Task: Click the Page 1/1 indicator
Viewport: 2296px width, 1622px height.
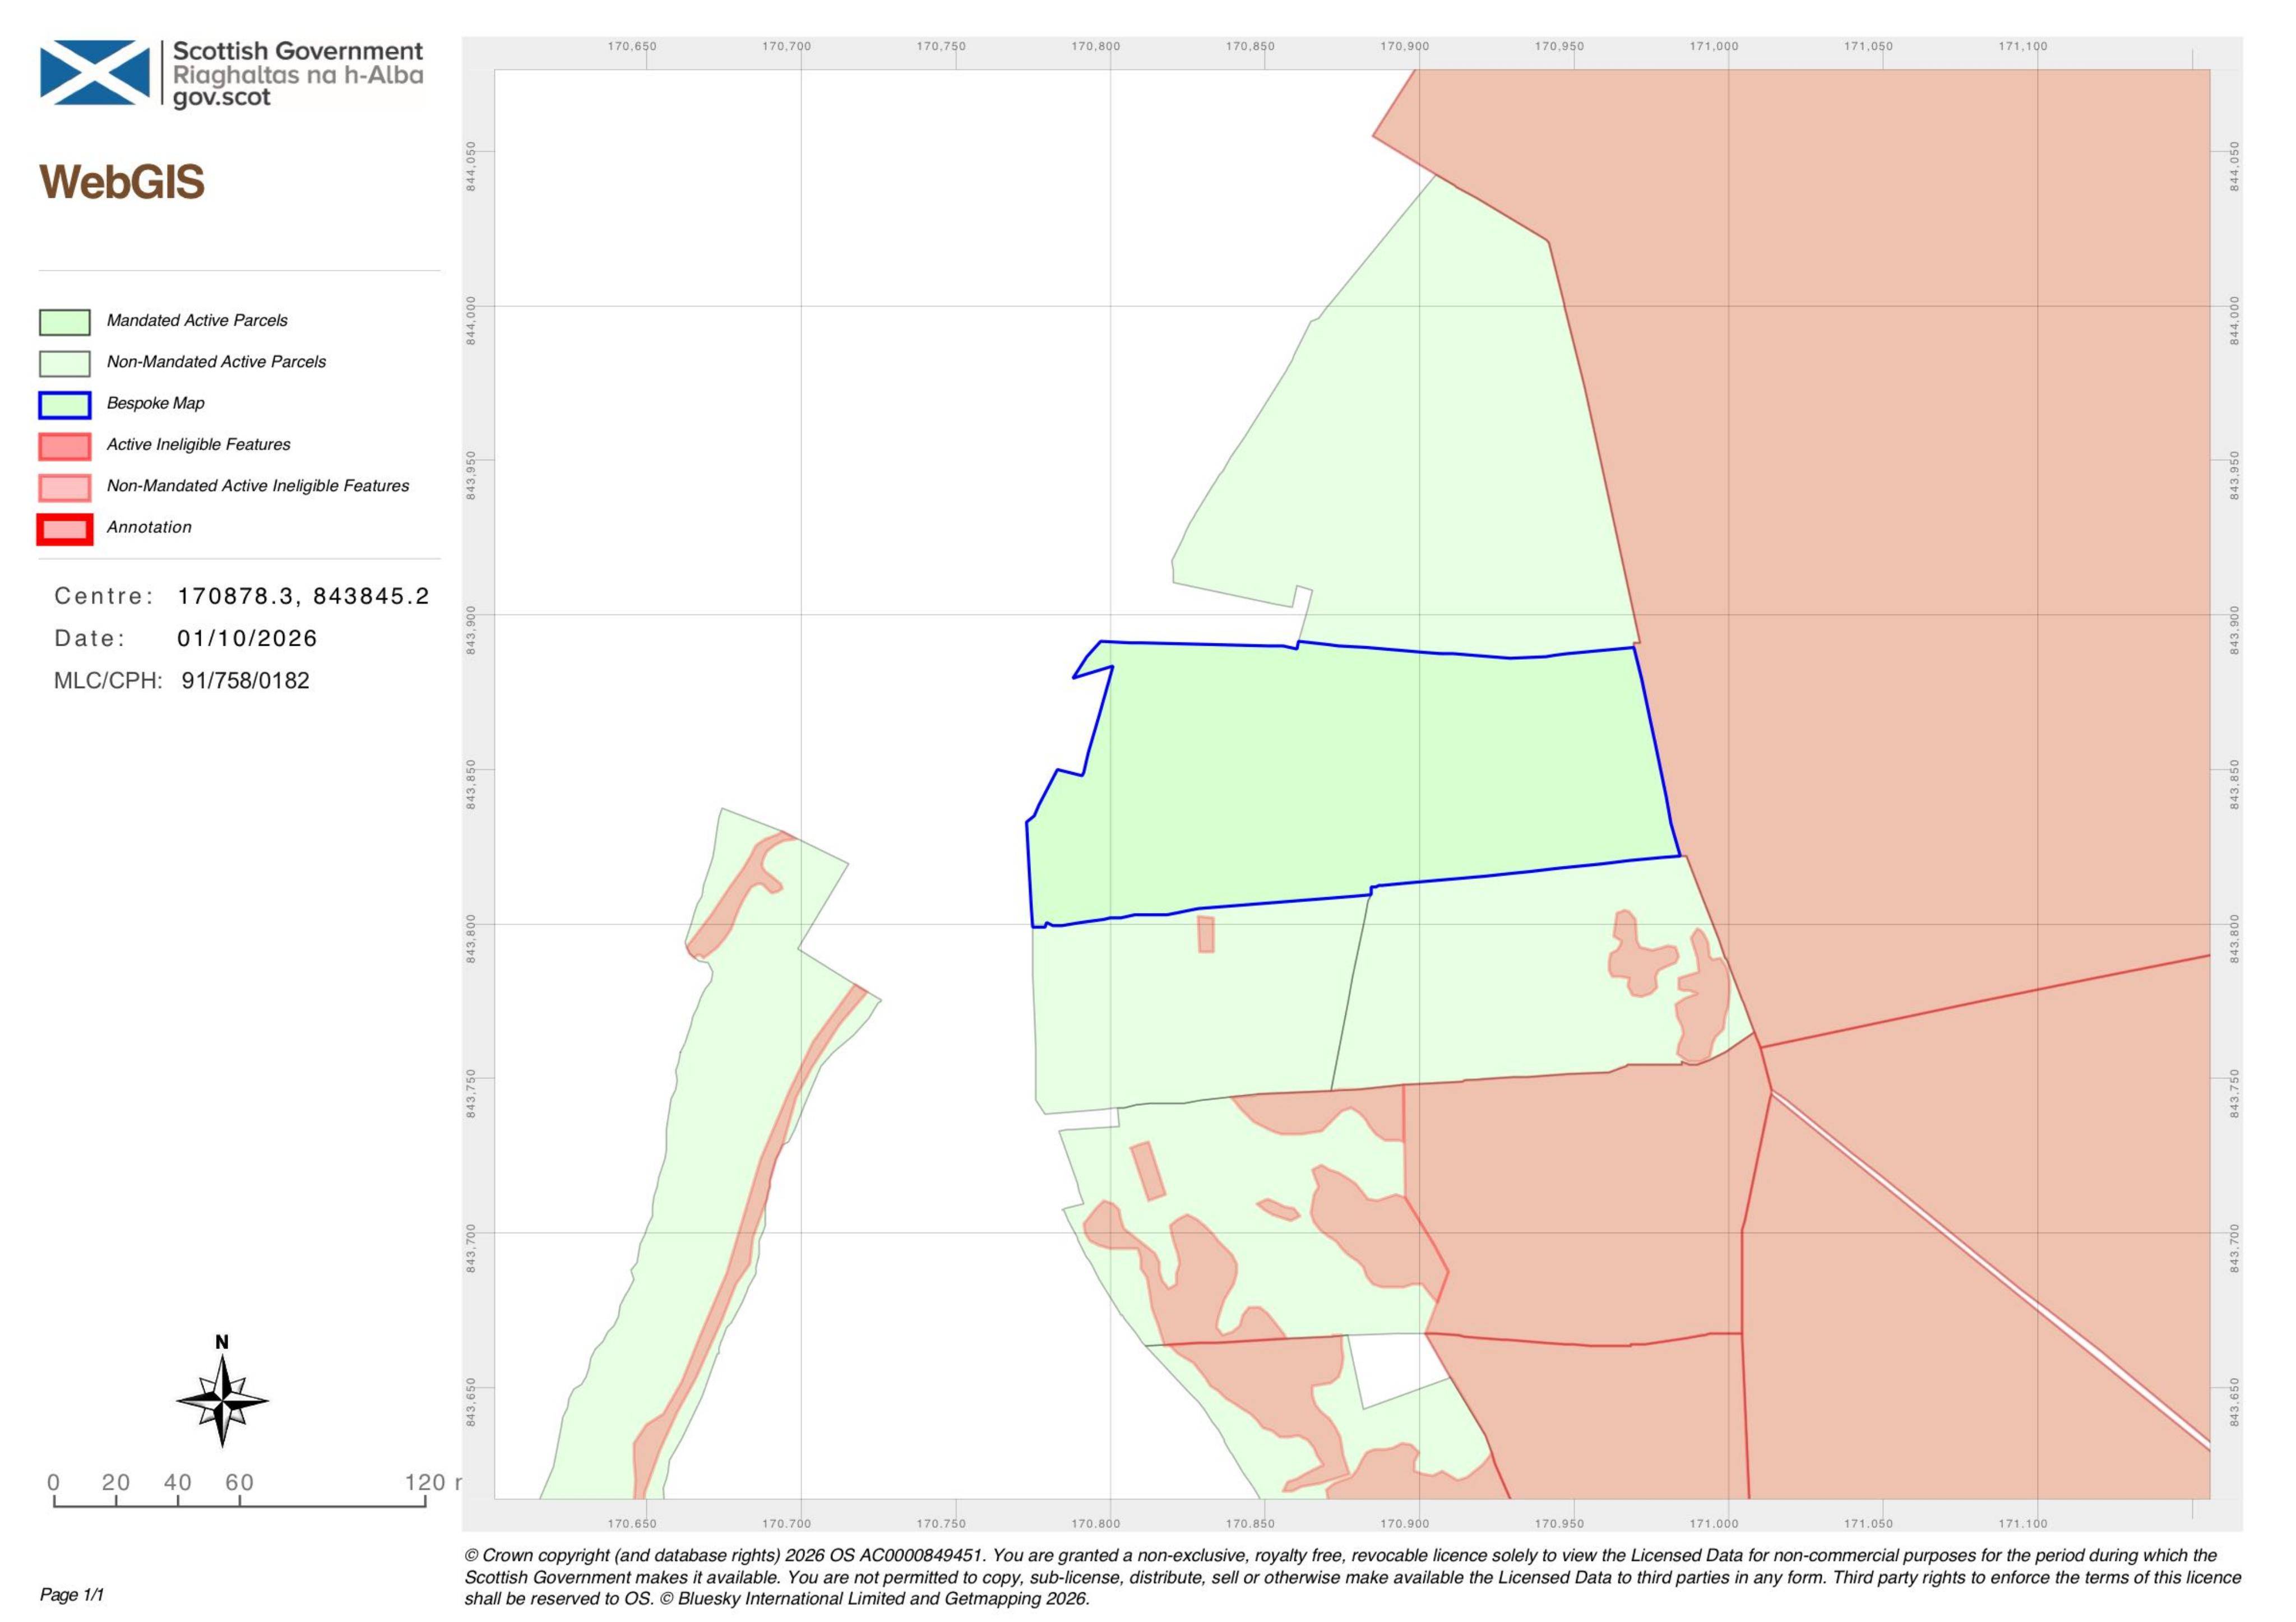Action: click(72, 1594)
